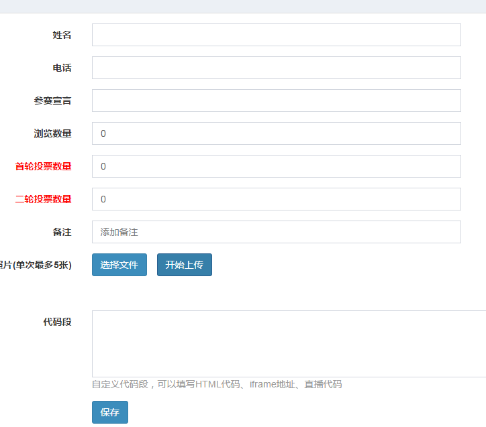Click the 参赛宣言 label
The image size is (486, 427).
point(53,101)
